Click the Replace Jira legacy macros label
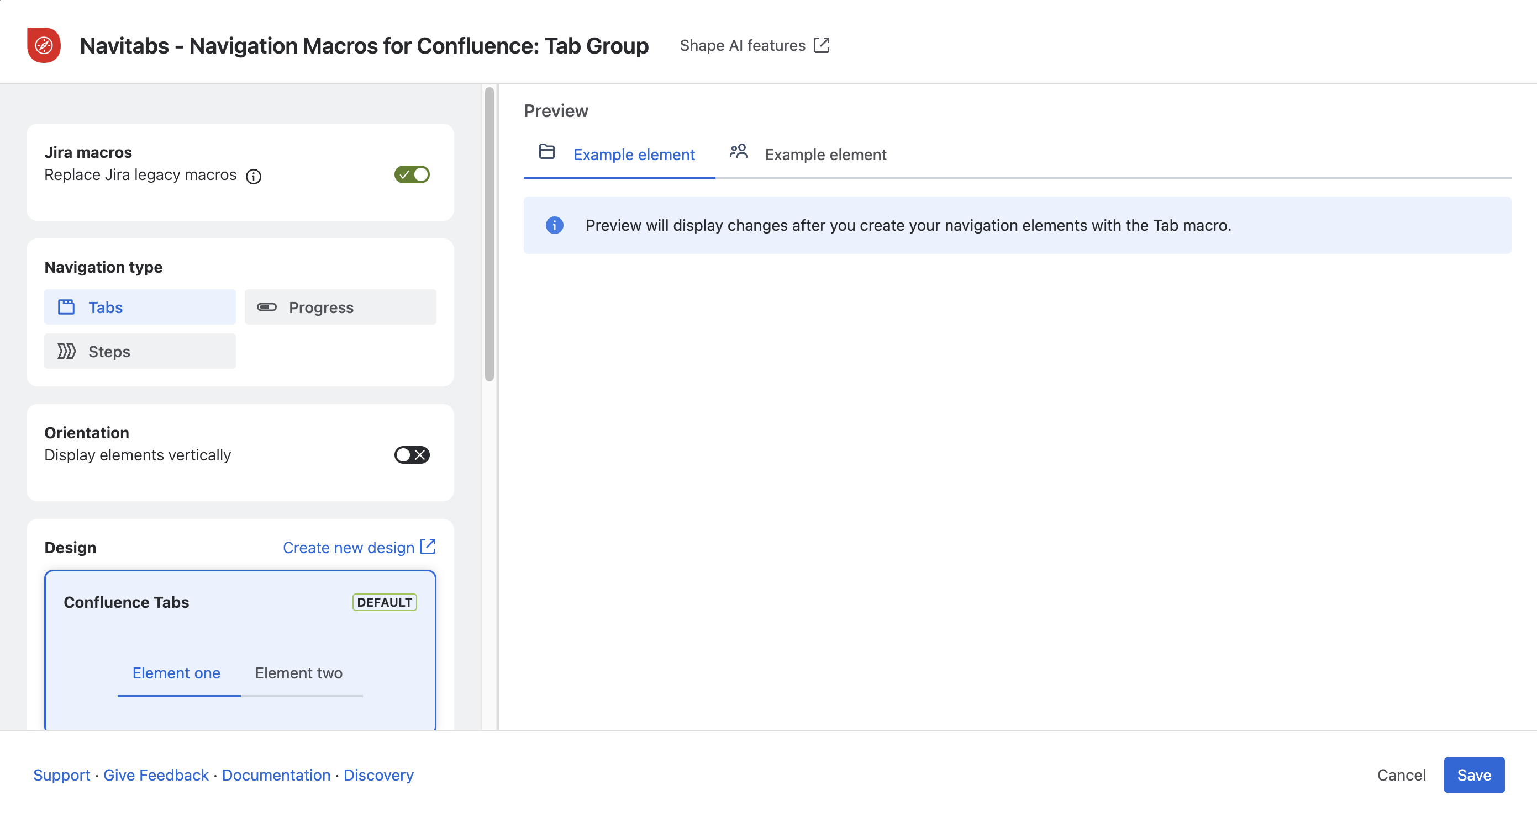 (x=140, y=175)
